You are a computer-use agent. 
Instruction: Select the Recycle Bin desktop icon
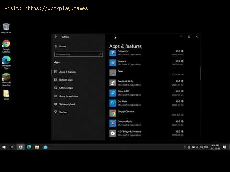point(6,28)
